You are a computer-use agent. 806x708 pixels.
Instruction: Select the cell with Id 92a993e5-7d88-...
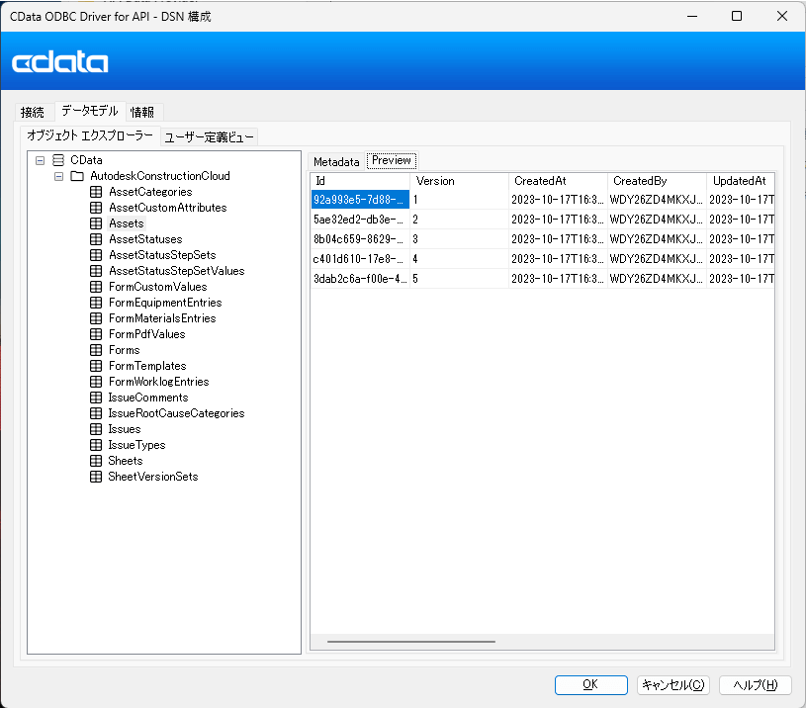(360, 200)
